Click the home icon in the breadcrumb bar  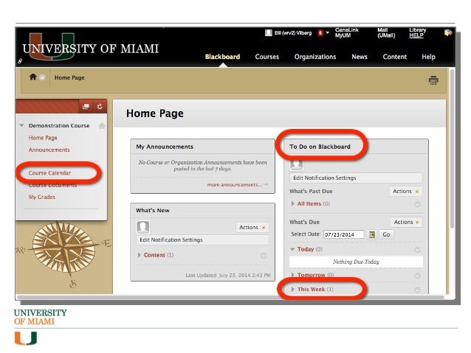[32, 77]
